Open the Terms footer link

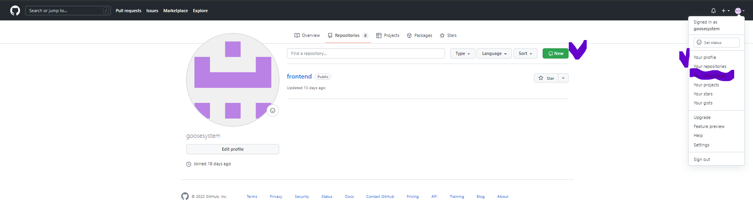click(x=252, y=197)
